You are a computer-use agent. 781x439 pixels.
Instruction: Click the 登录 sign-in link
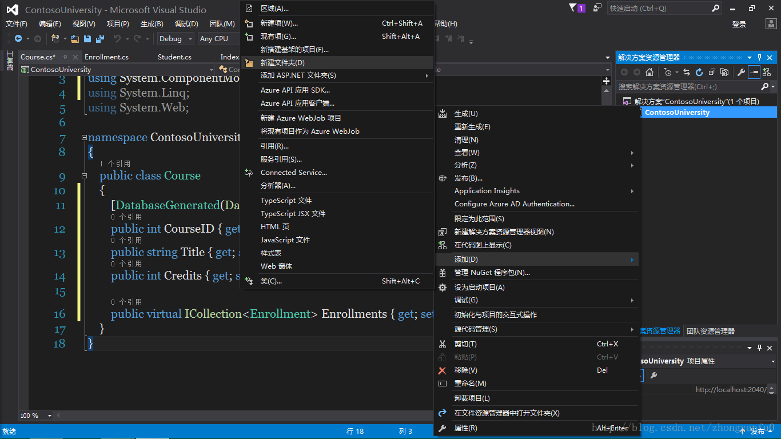point(739,24)
